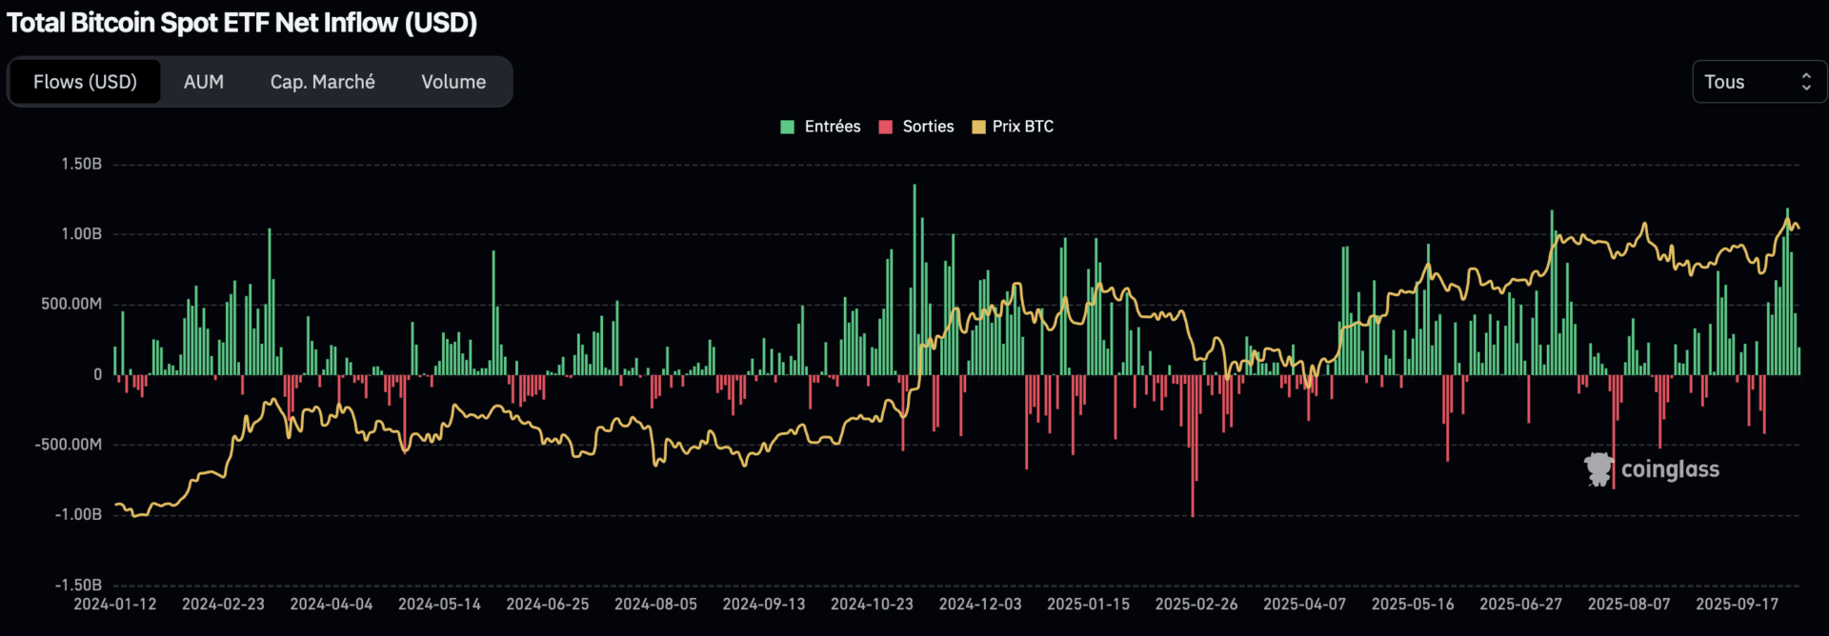1829x636 pixels.
Task: Click the 2024-01-12 date axis label
Action: point(115,604)
